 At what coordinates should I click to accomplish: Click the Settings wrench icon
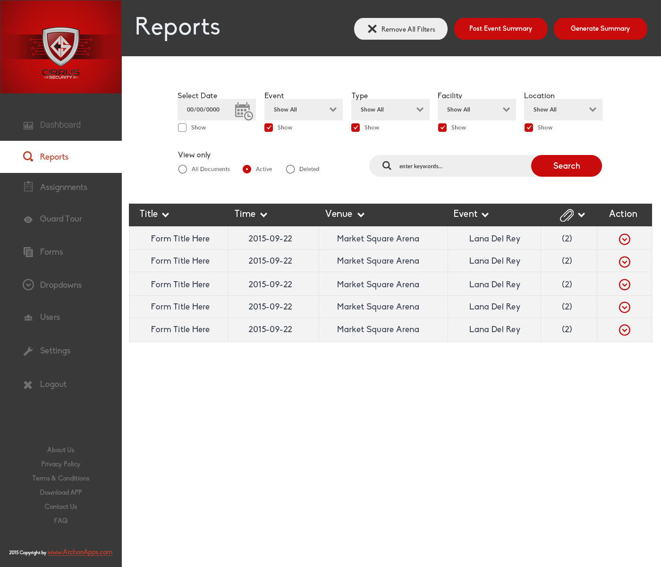(x=28, y=351)
